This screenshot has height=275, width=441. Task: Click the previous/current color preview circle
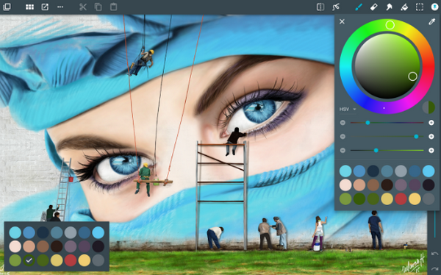click(429, 107)
